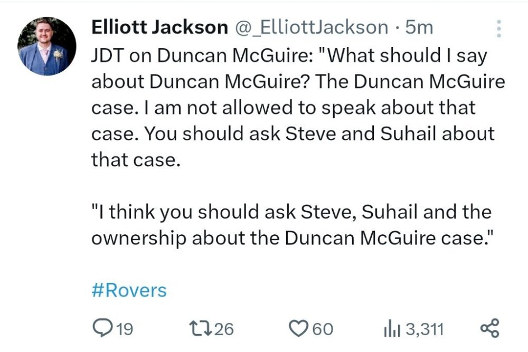Reply to Elliott Jackson's tweet
Viewport: 528px width, 352px height.
coord(101,329)
